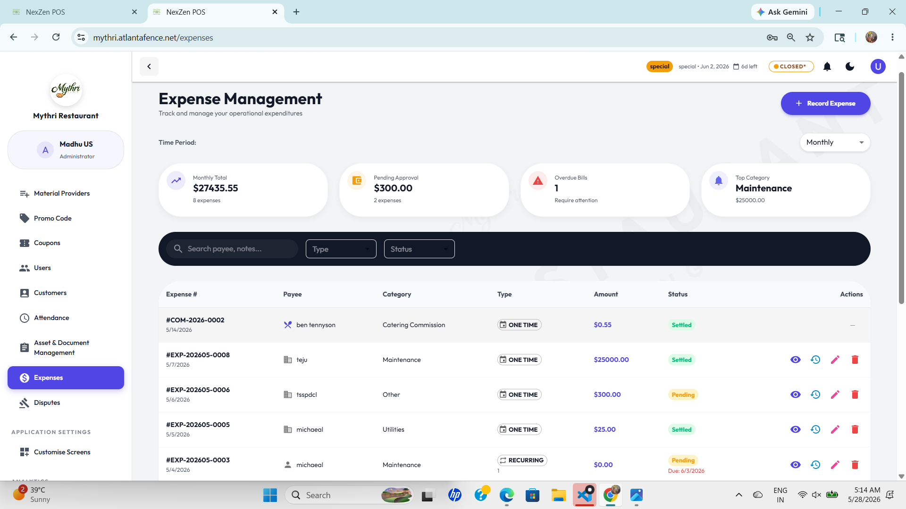Click the RECURRING type badge
Image resolution: width=906 pixels, height=509 pixels.
point(522,460)
